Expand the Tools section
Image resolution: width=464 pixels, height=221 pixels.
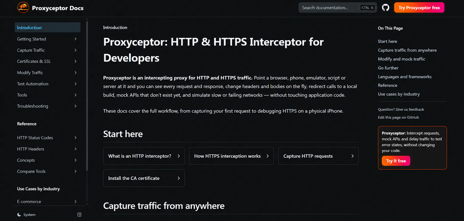click(48, 95)
